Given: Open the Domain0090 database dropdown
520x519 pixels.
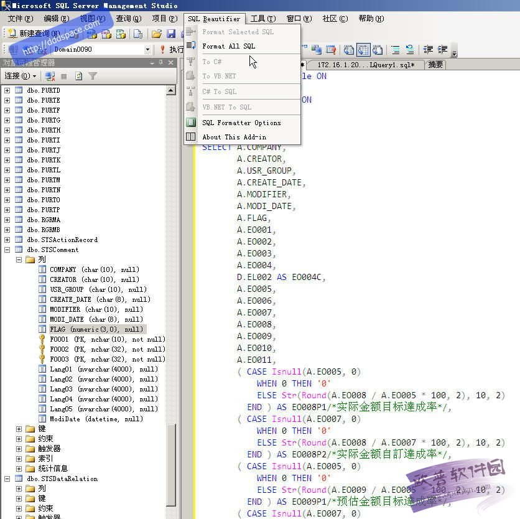Looking at the screenshot, I should (147, 49).
